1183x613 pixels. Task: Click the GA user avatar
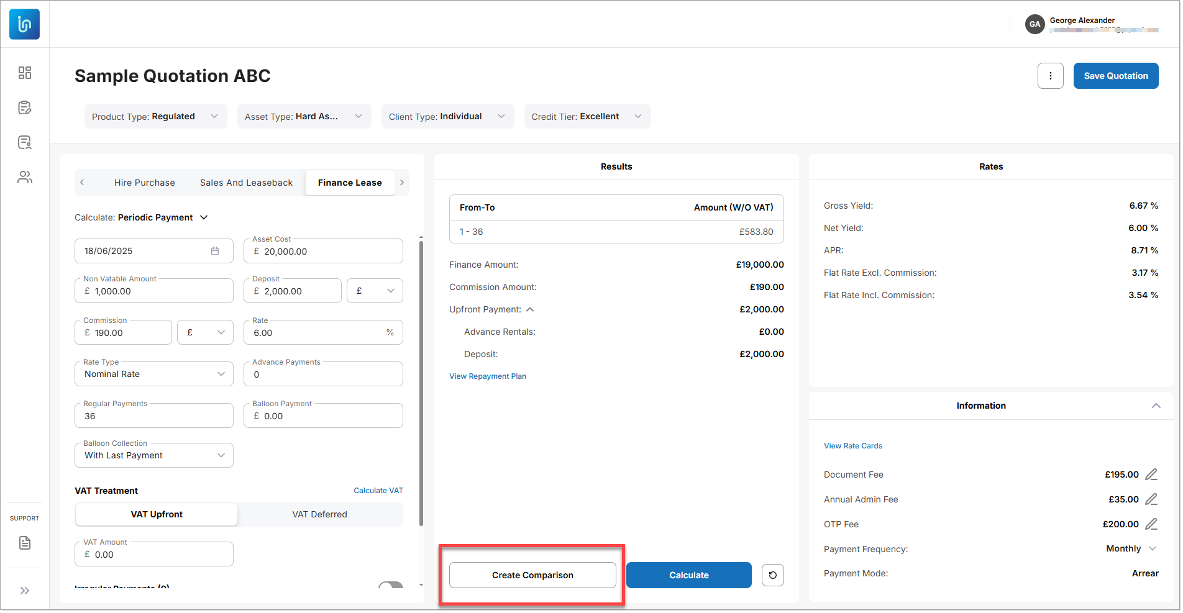click(x=1035, y=24)
